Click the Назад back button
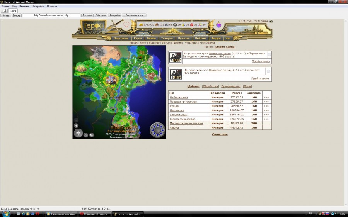Viewport: 348px width, 217px height. coord(6,15)
